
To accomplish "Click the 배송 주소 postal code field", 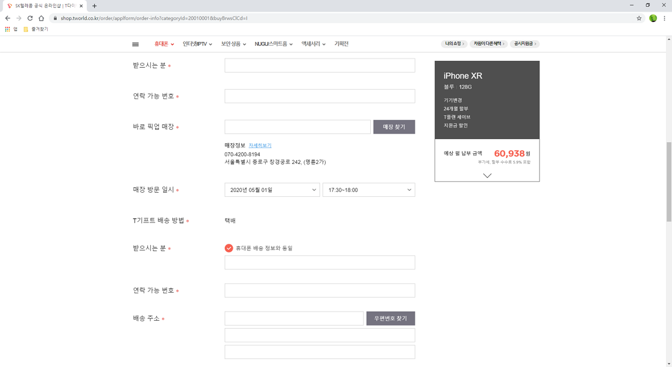I will click(294, 319).
